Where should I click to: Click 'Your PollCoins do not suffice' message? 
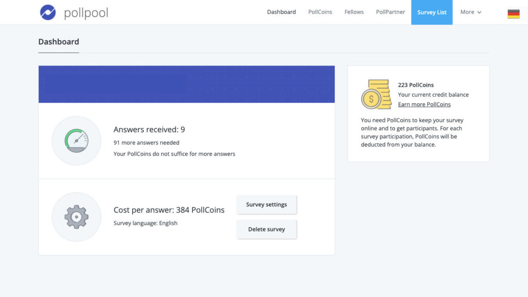coord(174,154)
